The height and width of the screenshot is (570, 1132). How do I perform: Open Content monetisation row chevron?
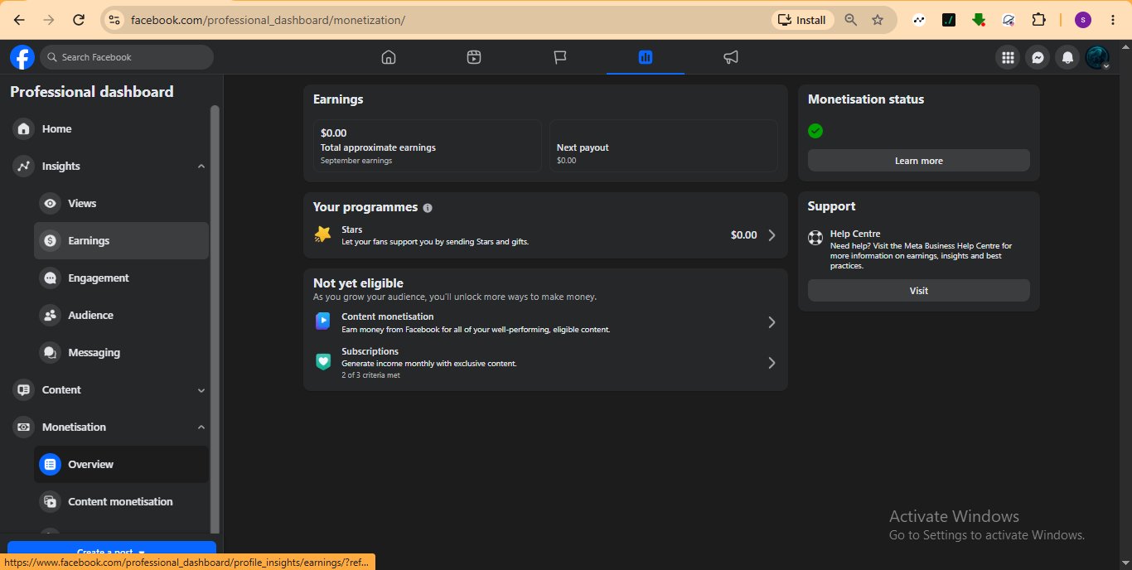772,322
